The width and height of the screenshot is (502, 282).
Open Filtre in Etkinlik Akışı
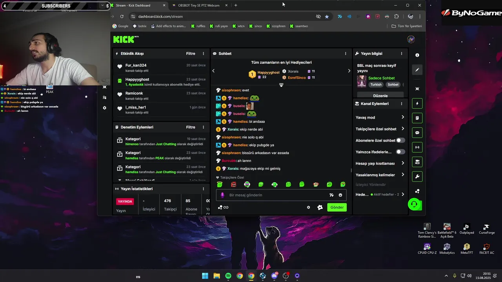tap(191, 54)
